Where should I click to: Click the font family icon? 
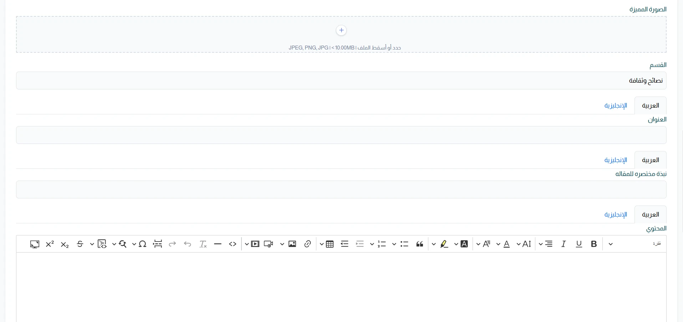(x=486, y=244)
